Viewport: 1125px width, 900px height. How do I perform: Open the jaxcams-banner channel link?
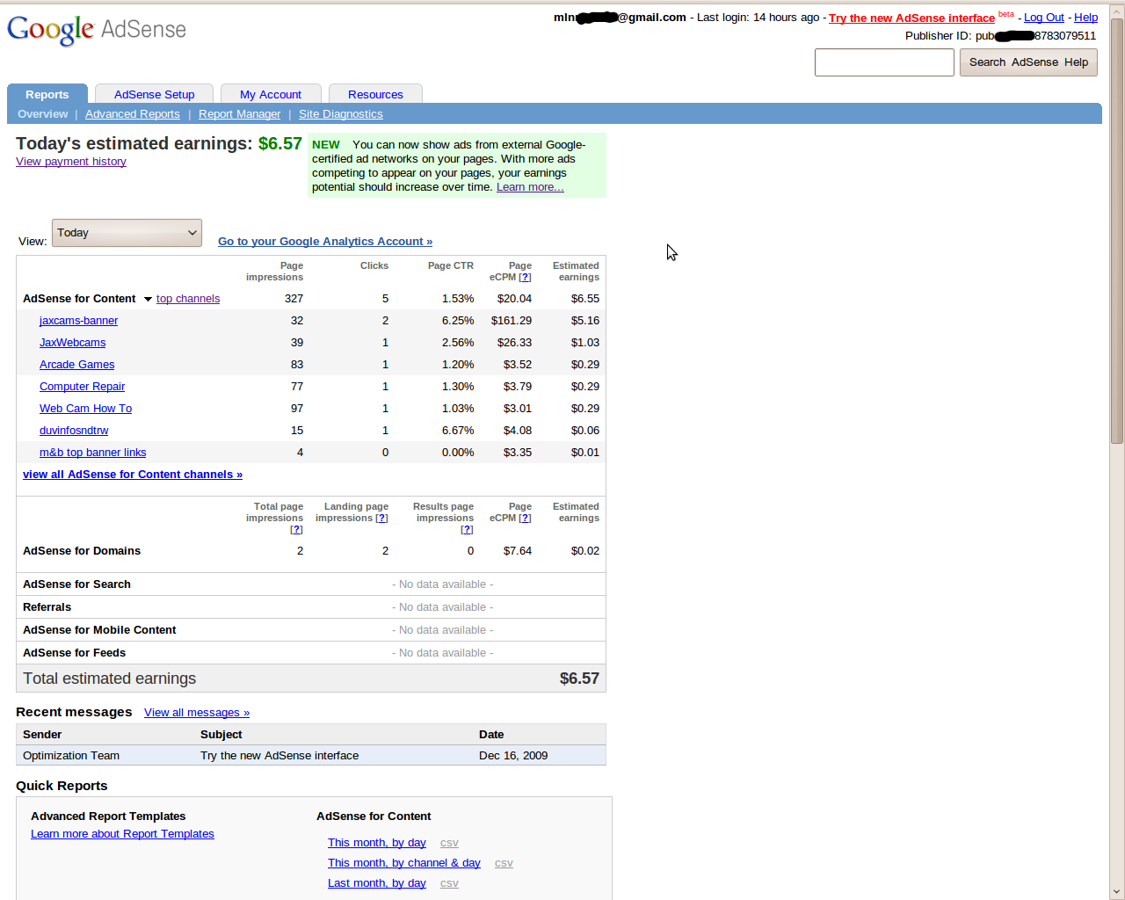[x=78, y=321]
